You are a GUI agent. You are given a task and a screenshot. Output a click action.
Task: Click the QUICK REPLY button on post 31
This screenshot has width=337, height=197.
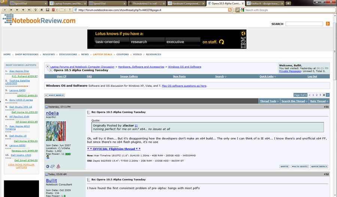[319, 166]
